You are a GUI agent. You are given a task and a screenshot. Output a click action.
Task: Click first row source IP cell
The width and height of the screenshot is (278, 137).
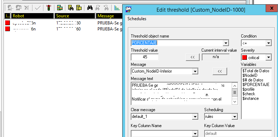(68, 23)
